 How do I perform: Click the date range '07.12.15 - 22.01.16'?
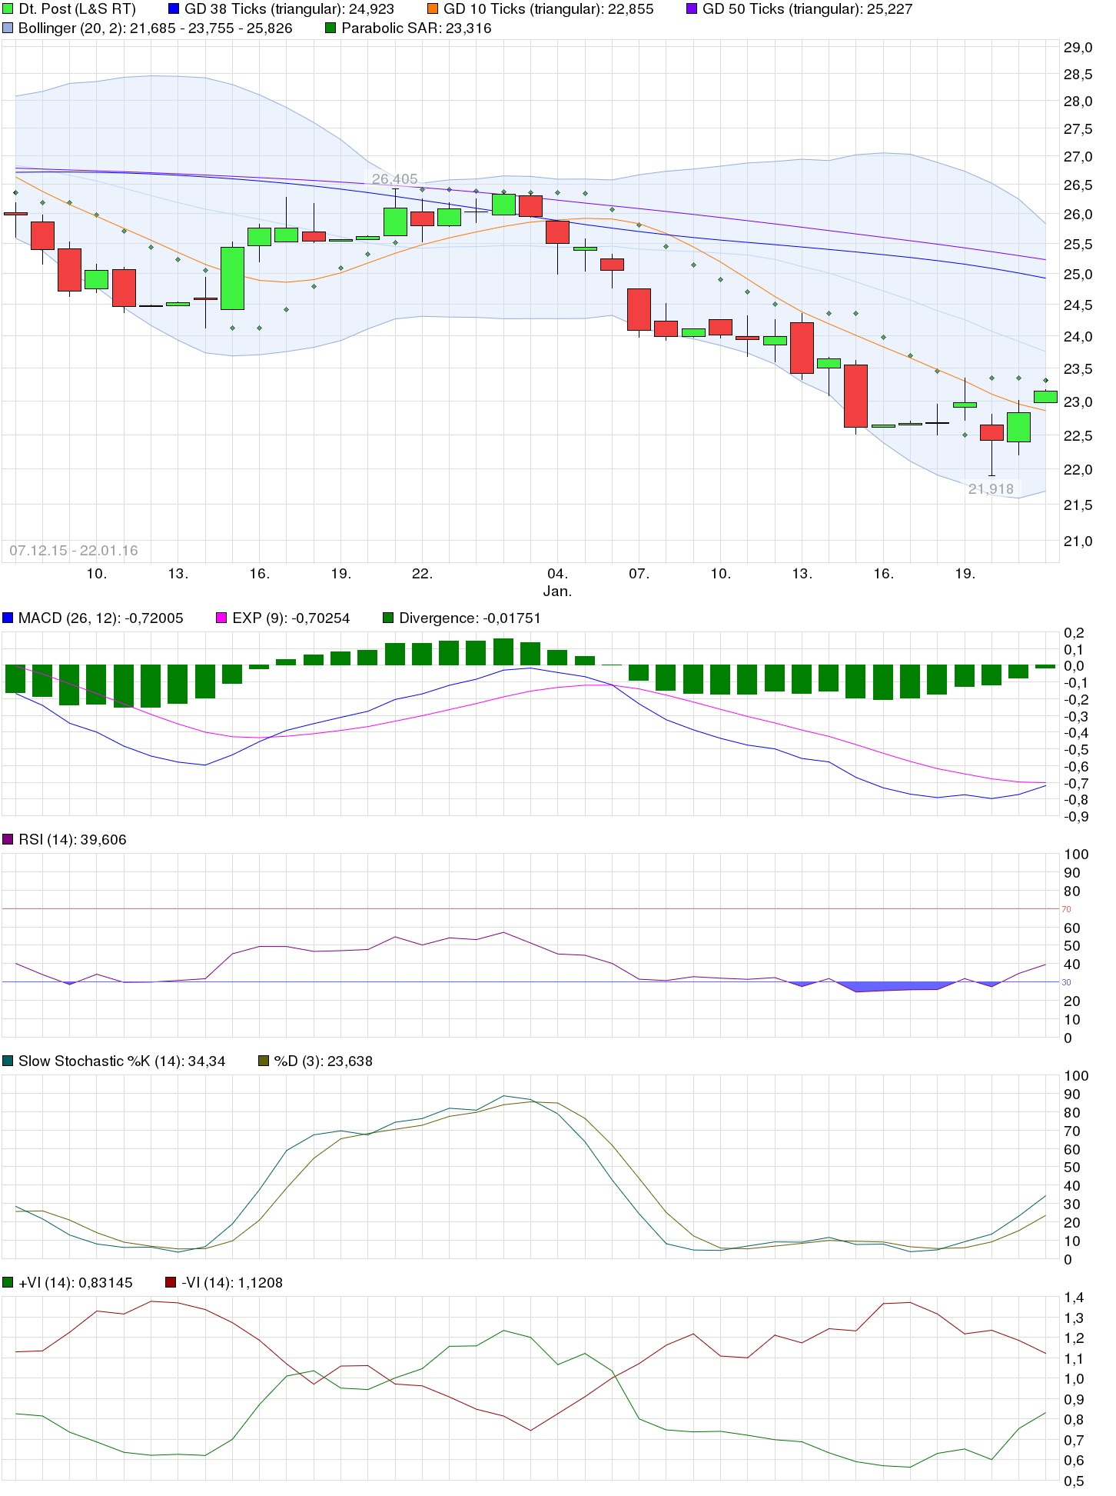[74, 550]
